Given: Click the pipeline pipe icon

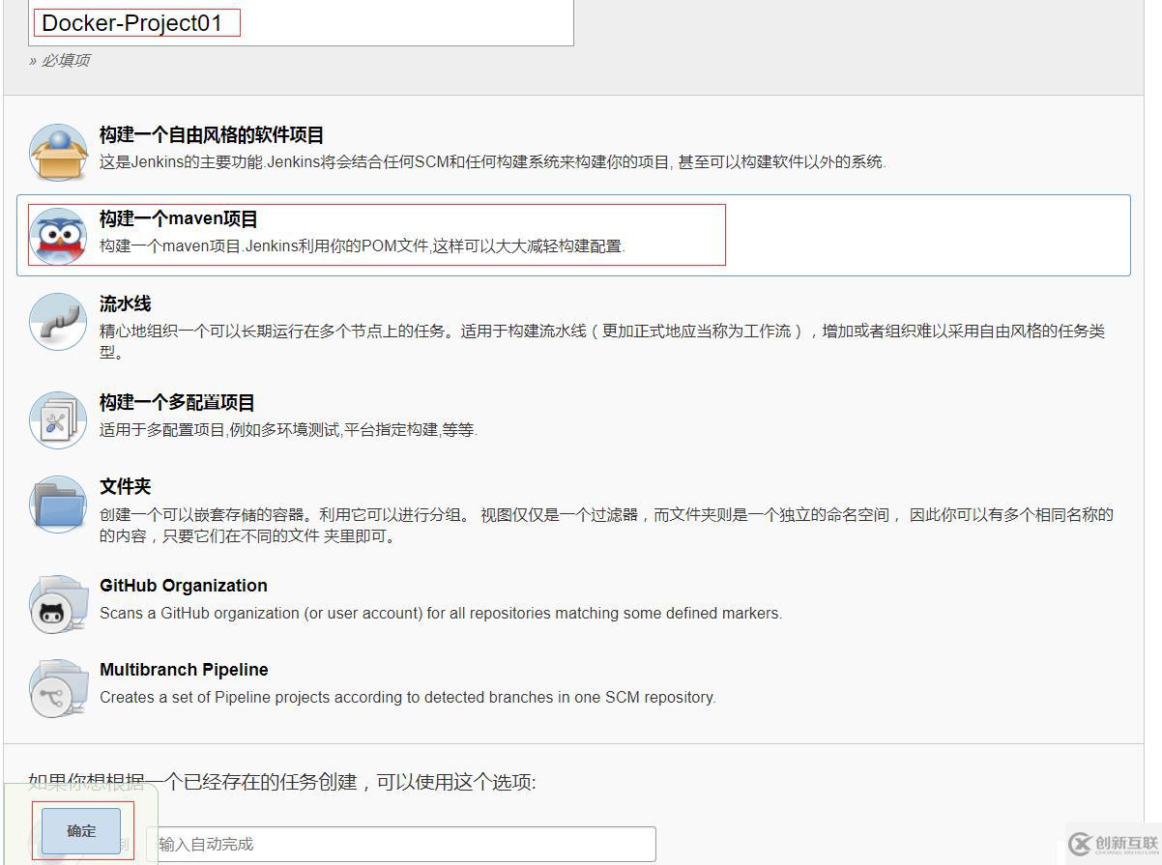Looking at the screenshot, I should 58,321.
